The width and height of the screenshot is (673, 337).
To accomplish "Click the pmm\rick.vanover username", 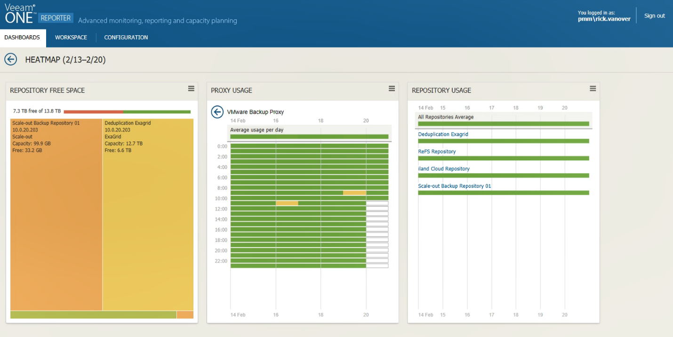I will (604, 19).
